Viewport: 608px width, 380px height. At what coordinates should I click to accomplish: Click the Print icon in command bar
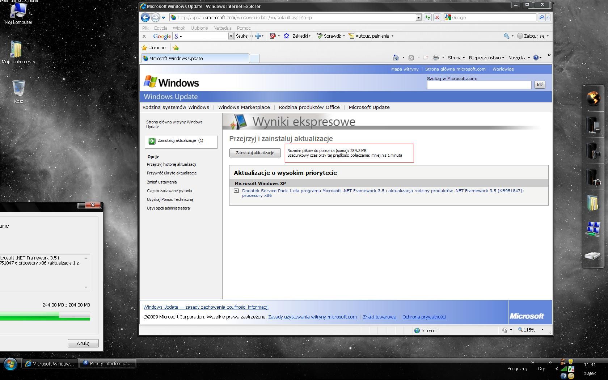(x=436, y=58)
